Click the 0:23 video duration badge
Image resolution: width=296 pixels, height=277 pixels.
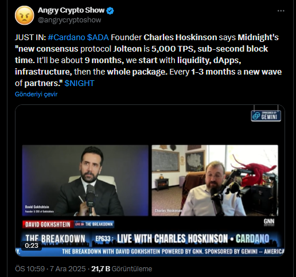point(32,245)
